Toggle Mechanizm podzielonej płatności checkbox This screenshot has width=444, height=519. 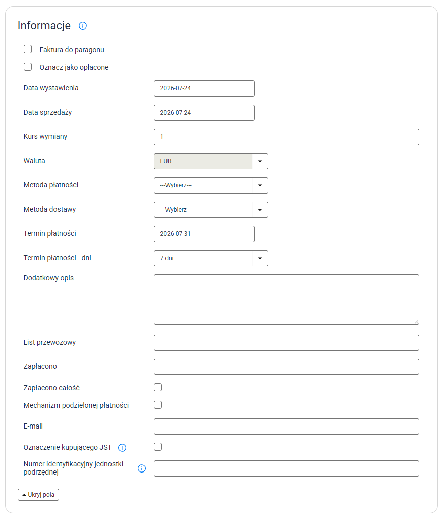coord(158,405)
